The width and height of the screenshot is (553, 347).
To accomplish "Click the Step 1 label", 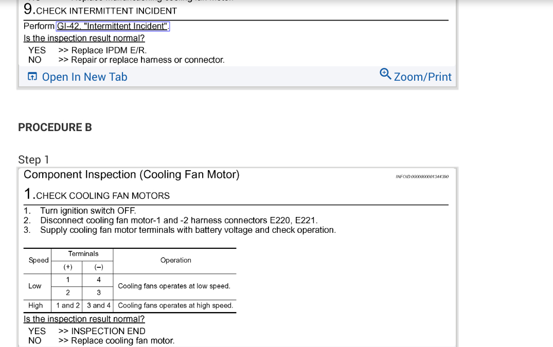I will coord(33,159).
